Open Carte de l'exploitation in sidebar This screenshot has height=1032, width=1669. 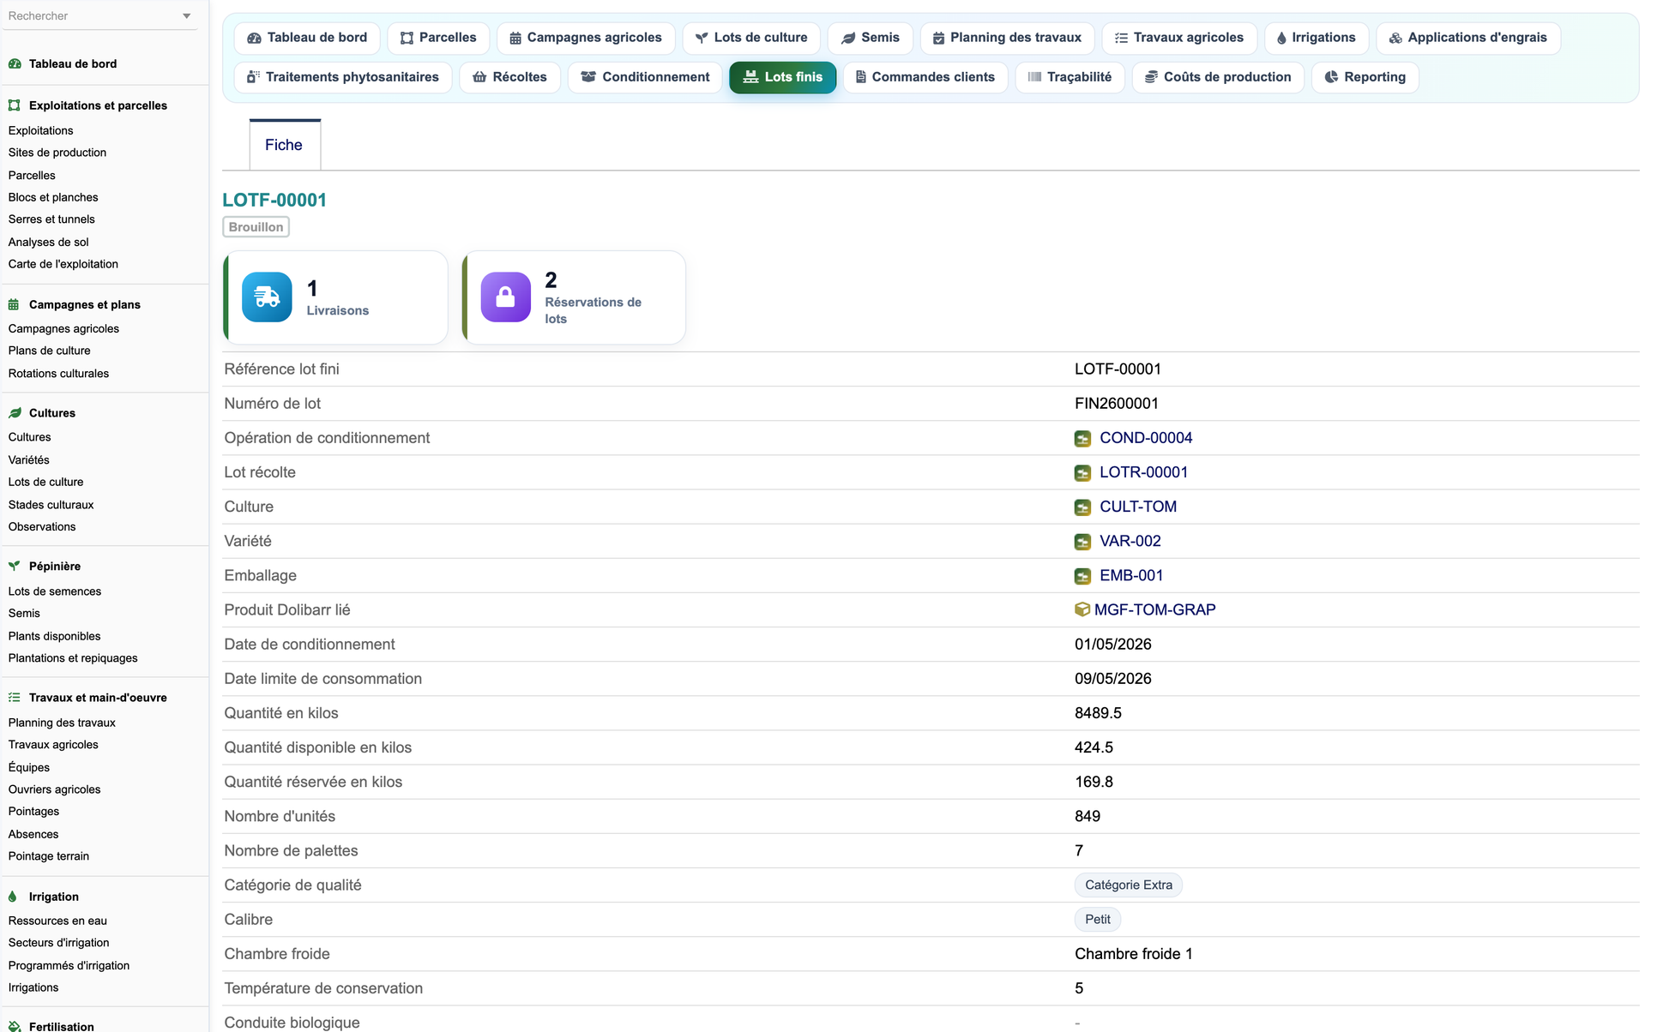63,264
